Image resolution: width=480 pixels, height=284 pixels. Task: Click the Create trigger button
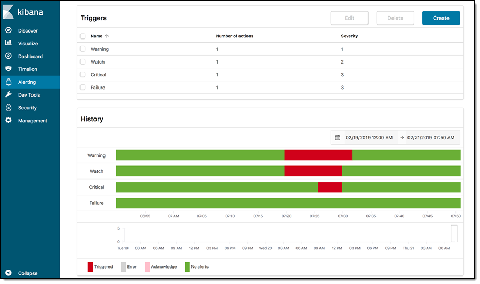pyautogui.click(x=441, y=18)
